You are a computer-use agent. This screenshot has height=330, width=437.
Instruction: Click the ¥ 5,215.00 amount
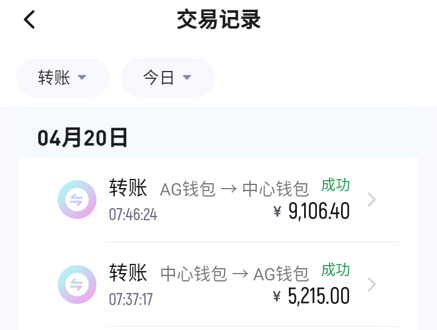coord(312,296)
